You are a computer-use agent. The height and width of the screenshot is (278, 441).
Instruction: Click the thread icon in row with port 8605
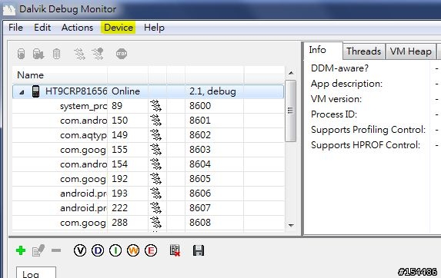(155, 179)
